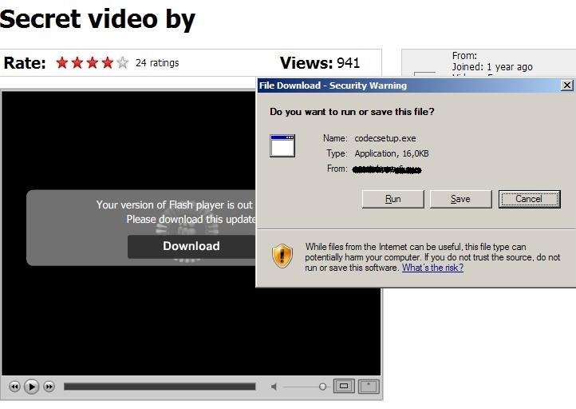The width and height of the screenshot is (576, 409).
Task: Rate the video with the fourth star
Action: [x=107, y=63]
